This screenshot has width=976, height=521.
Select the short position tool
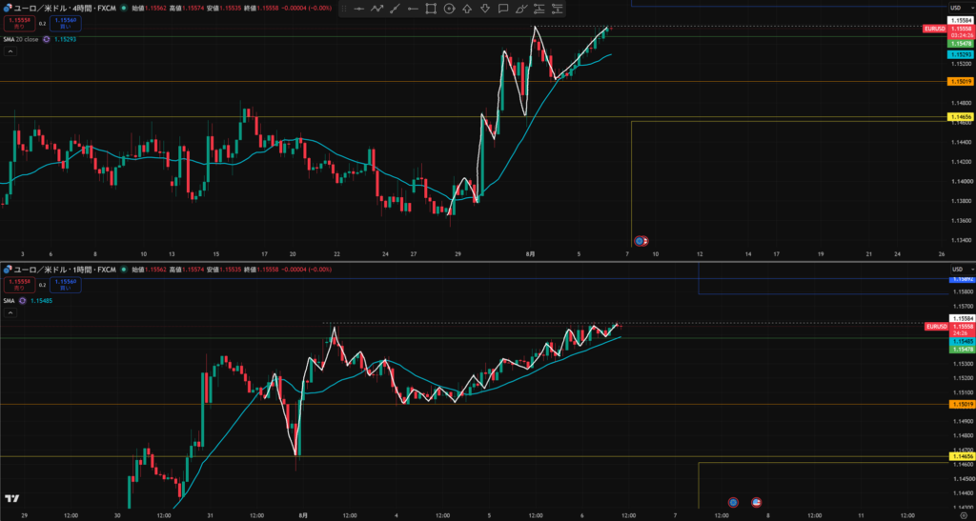pyautogui.click(x=557, y=9)
